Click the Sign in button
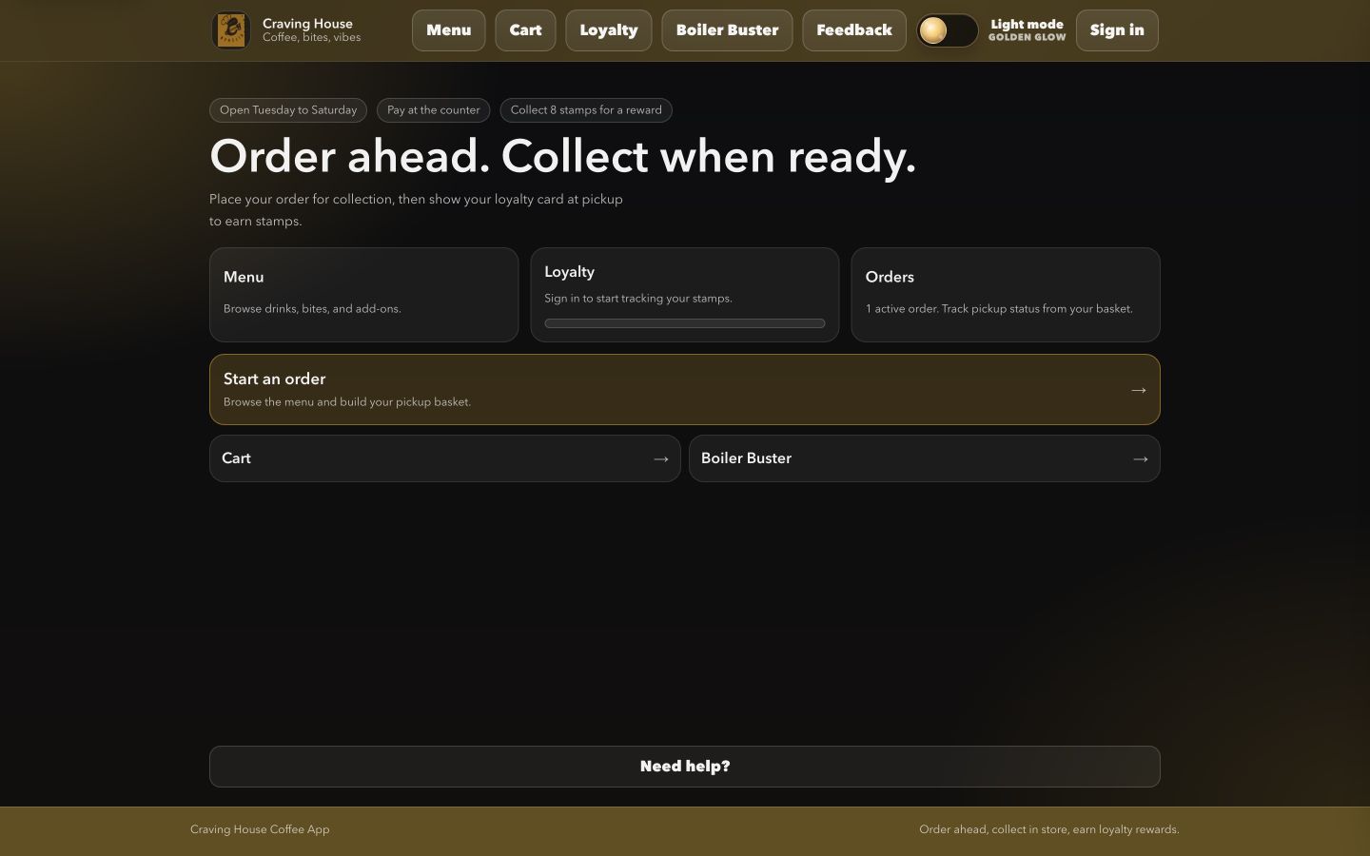1370x856 pixels. pos(1117,30)
